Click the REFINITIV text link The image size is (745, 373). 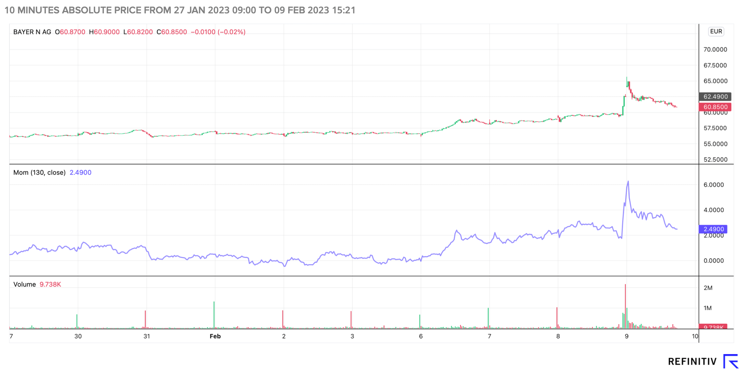[692, 362]
